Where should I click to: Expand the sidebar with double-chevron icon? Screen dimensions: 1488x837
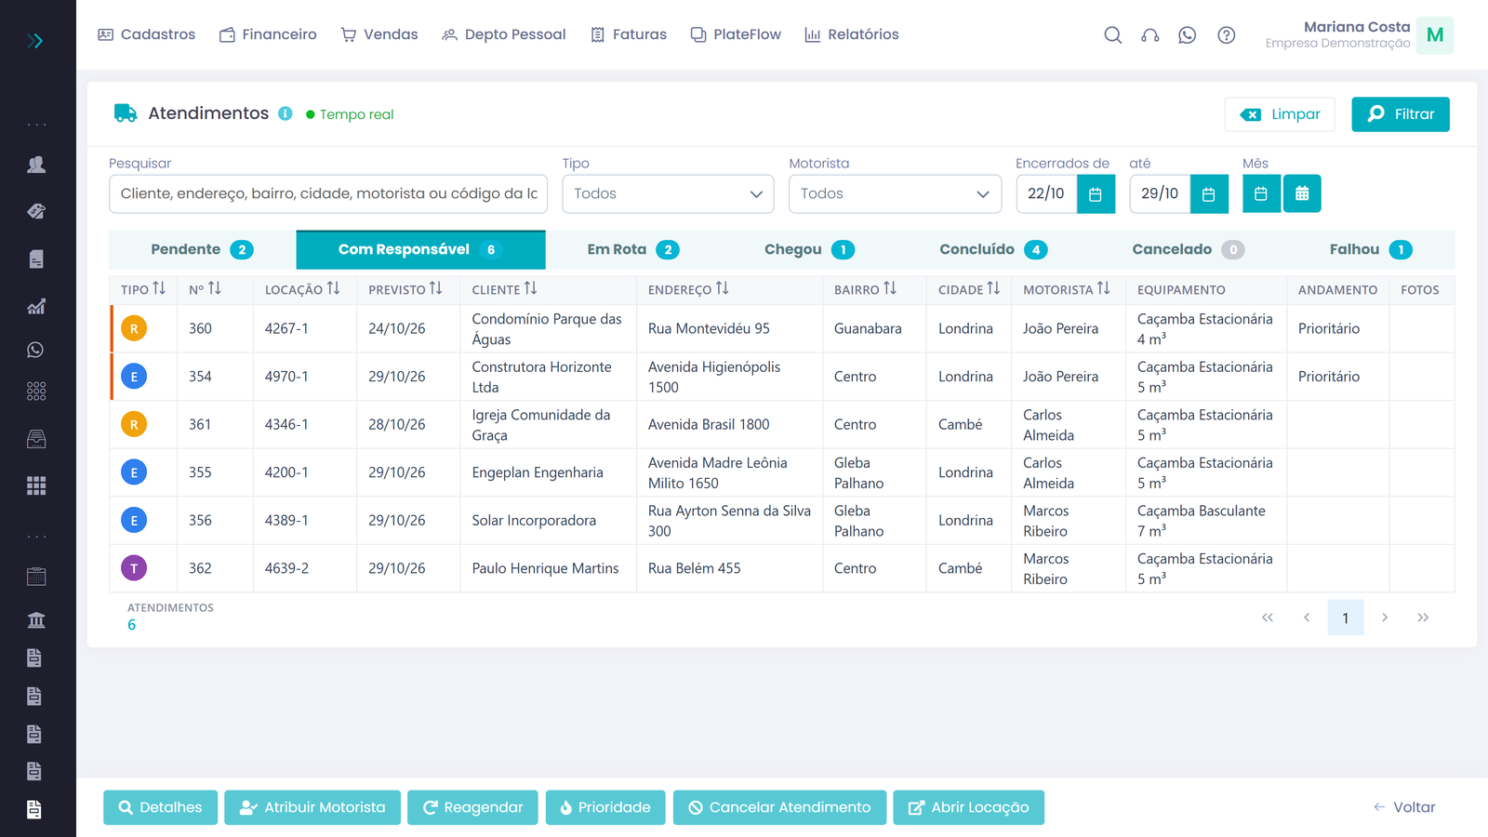[35, 41]
